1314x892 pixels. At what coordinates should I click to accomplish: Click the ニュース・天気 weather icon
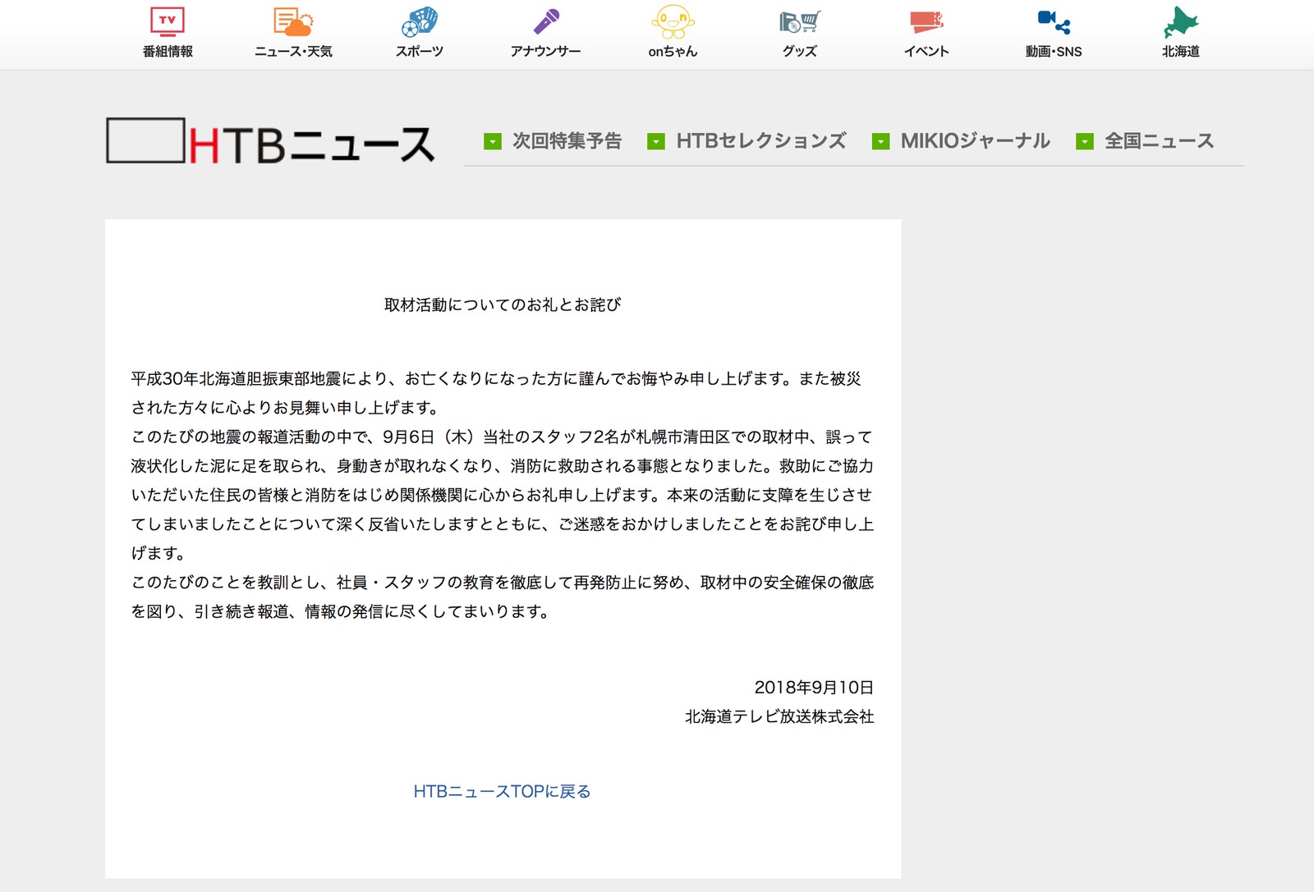293,21
